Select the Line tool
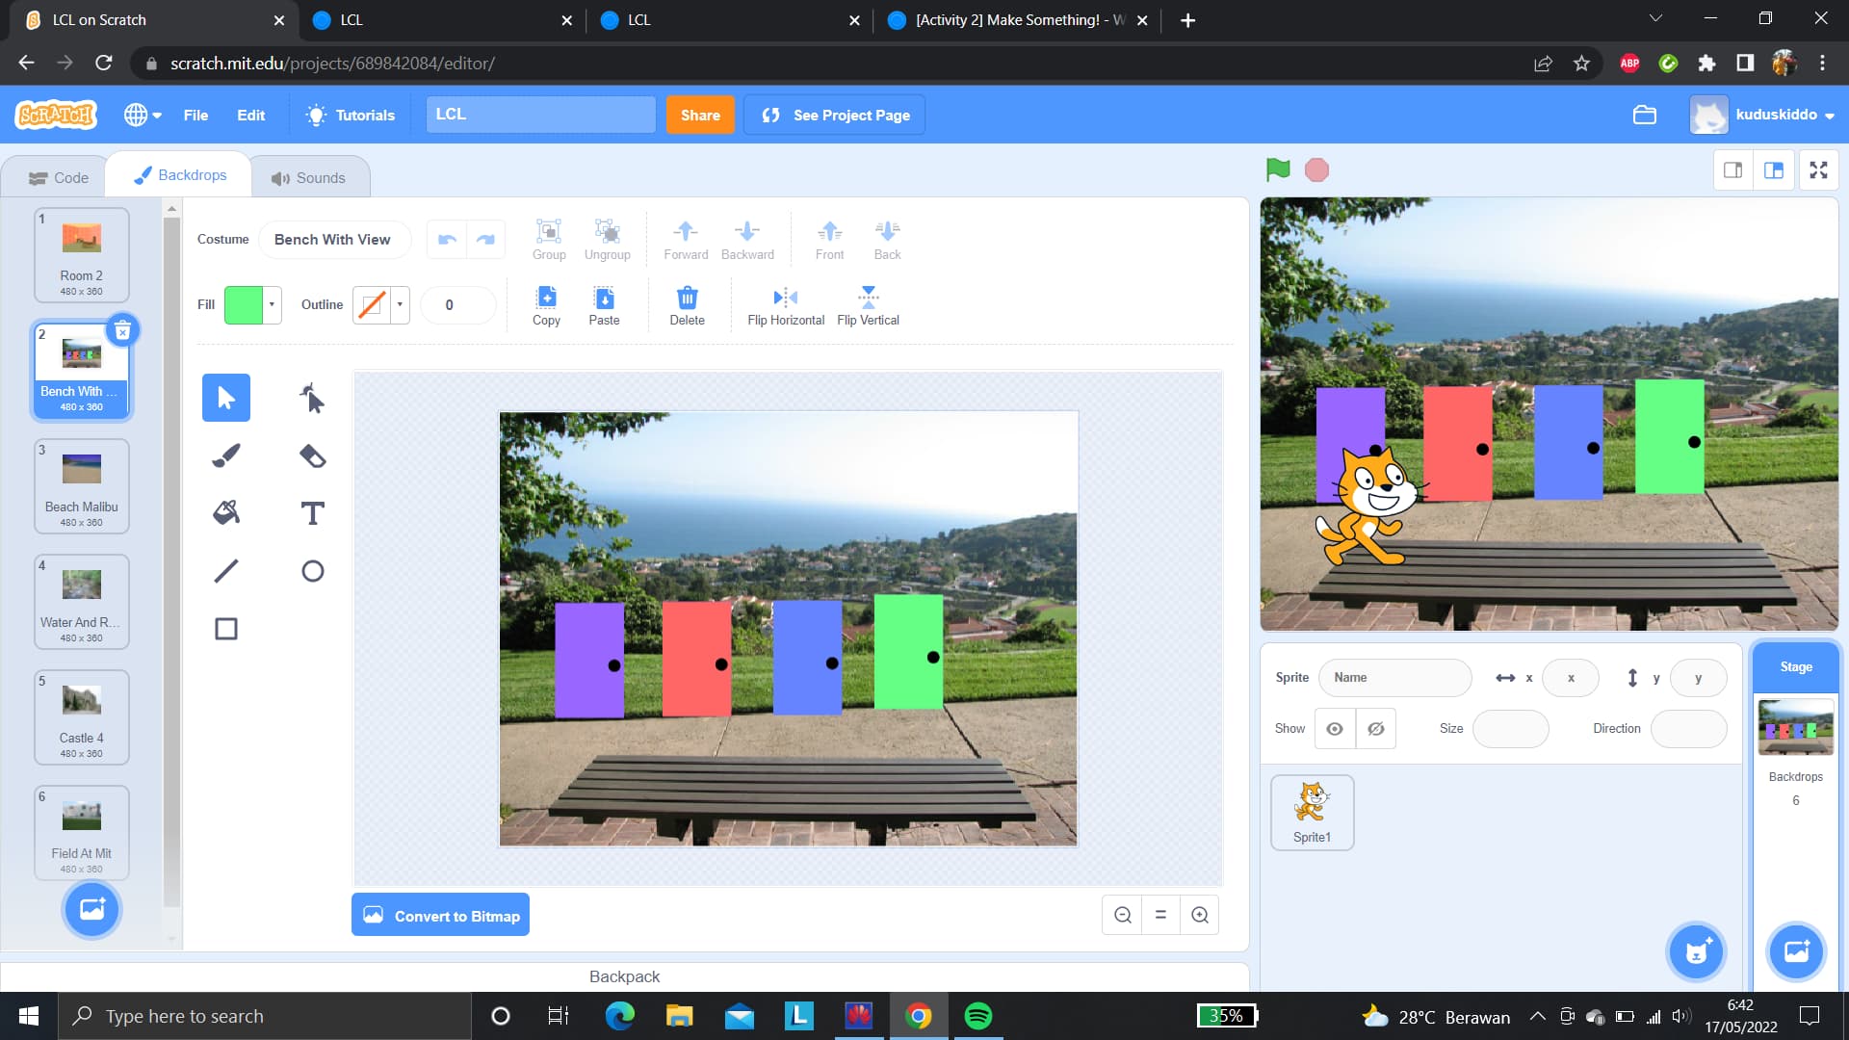This screenshot has width=1849, height=1040. click(x=225, y=571)
